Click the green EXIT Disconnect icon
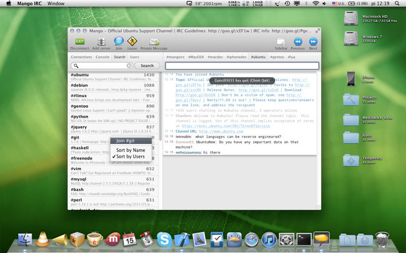The image size is (406, 253). (80, 41)
